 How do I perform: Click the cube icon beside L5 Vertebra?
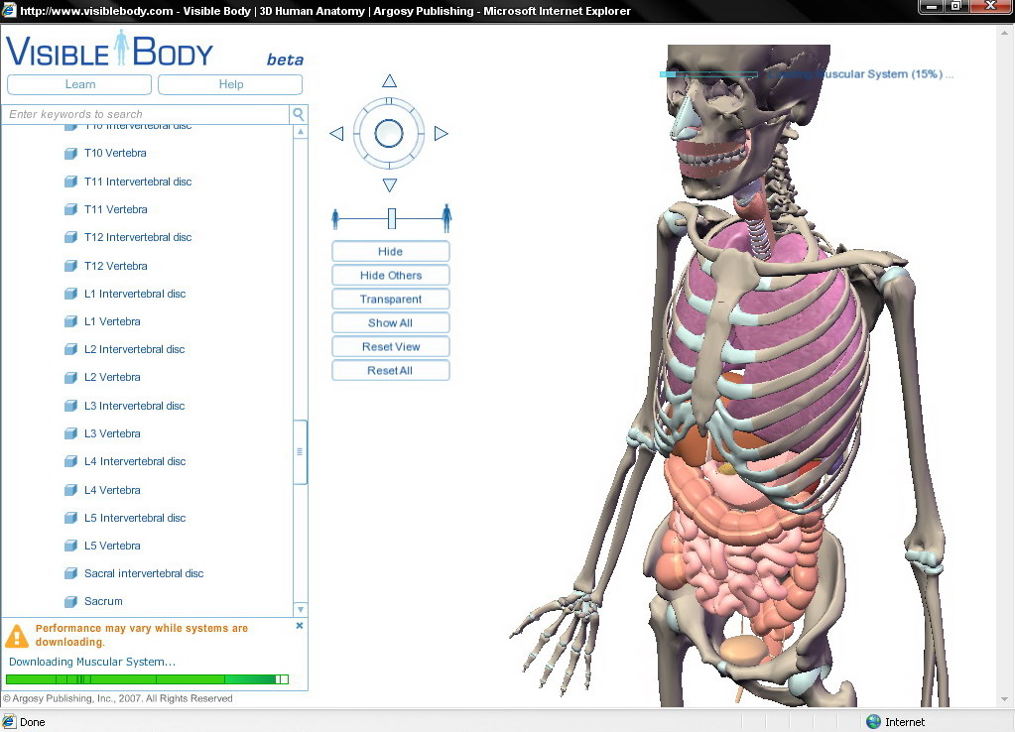(x=71, y=546)
